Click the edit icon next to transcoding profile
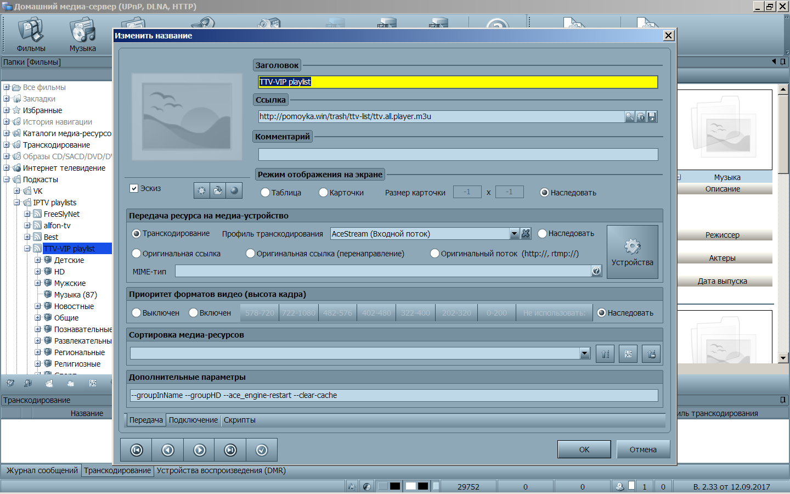This screenshot has height=494, width=790. 526,234
